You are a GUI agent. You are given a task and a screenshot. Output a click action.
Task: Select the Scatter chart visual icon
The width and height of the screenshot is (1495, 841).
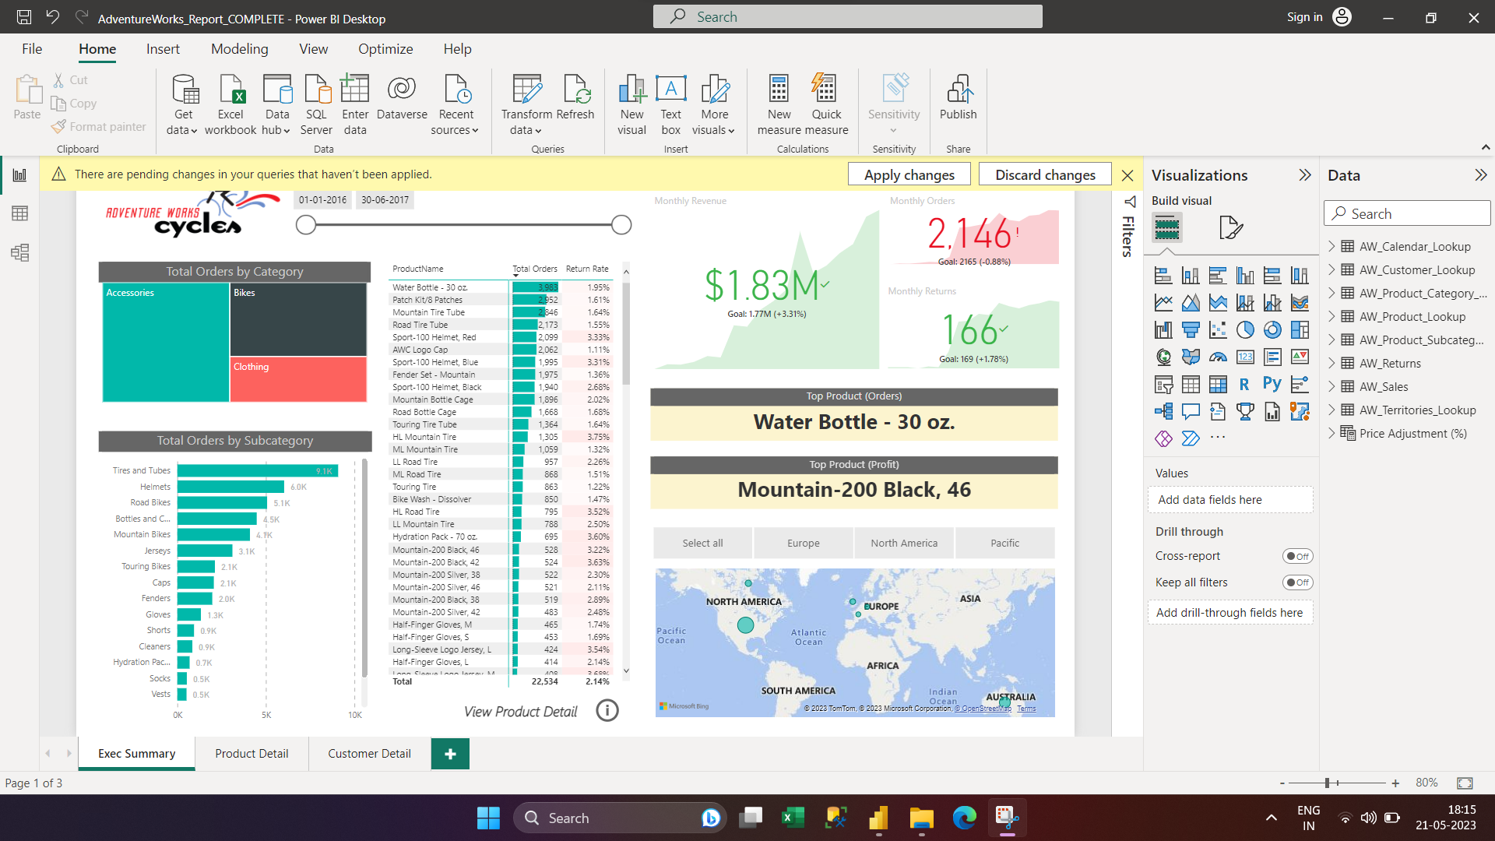click(1218, 330)
